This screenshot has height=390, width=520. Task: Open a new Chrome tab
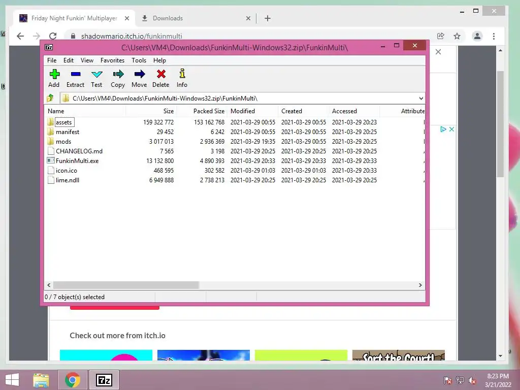(268, 18)
